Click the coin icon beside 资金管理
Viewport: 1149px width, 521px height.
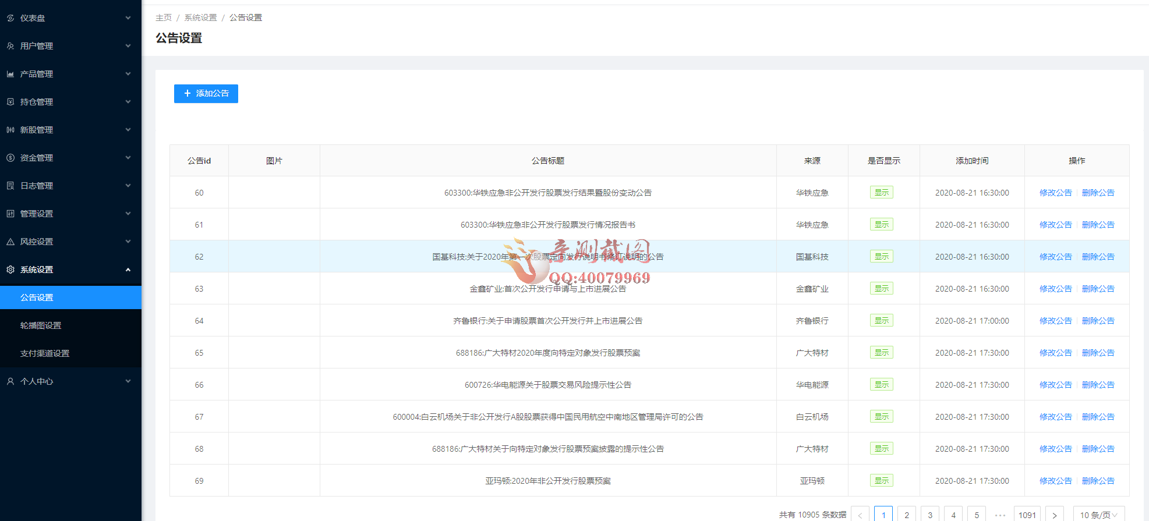click(10, 158)
